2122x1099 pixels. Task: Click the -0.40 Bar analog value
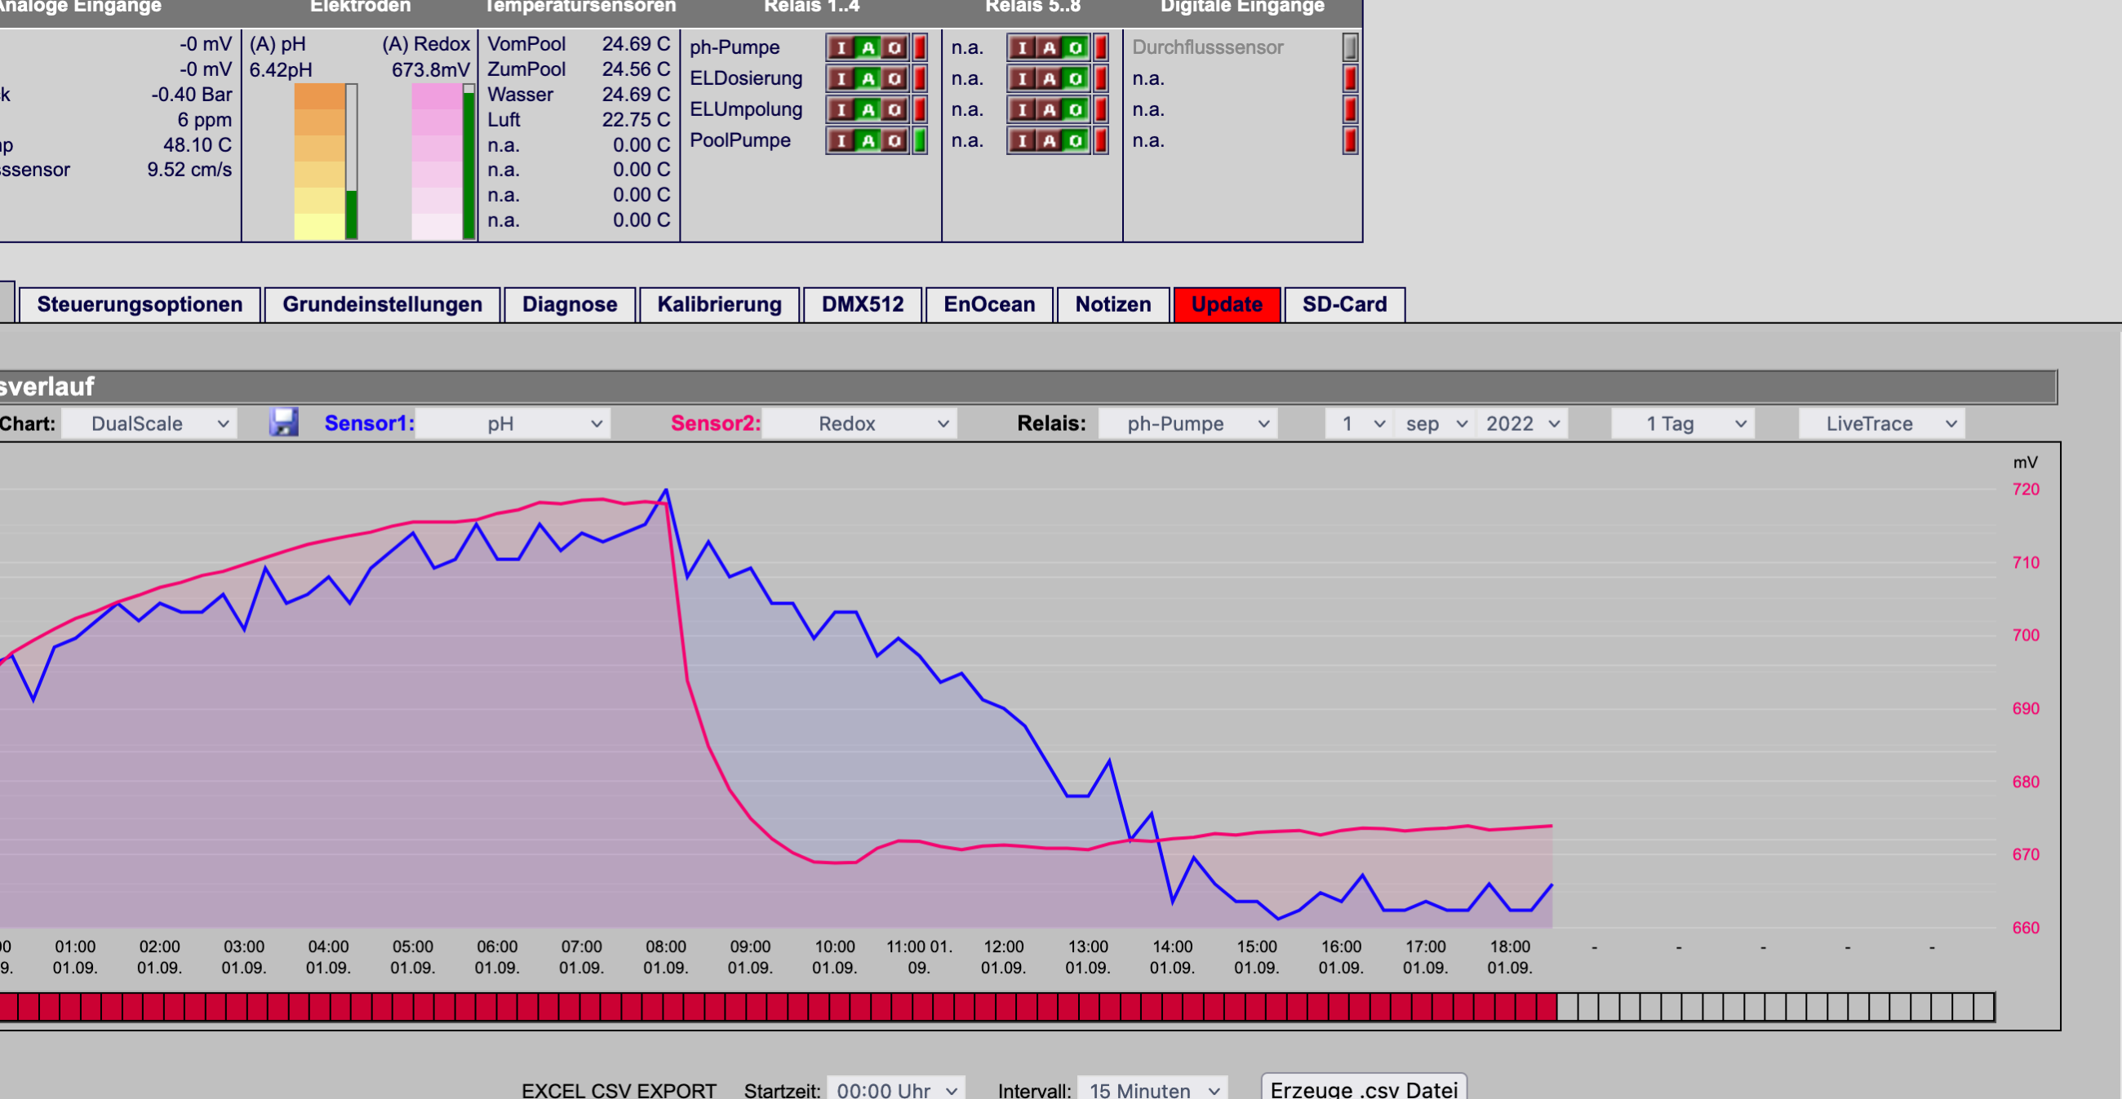pyautogui.click(x=191, y=95)
